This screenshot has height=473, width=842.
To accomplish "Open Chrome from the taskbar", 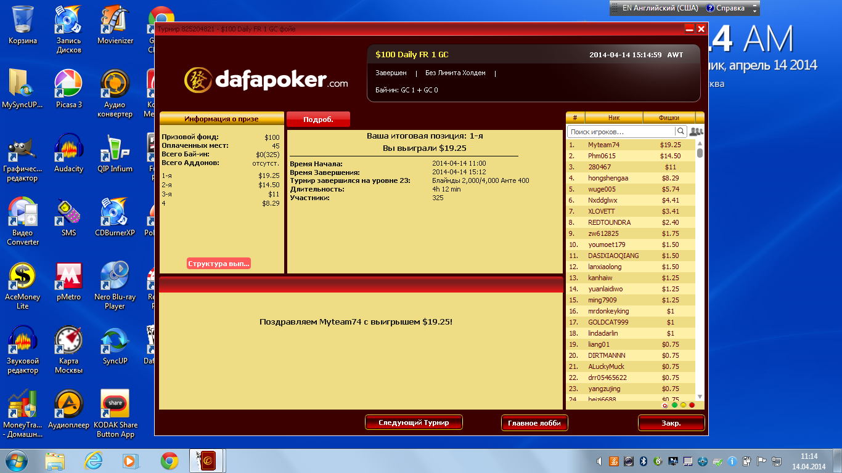I will (x=170, y=461).
